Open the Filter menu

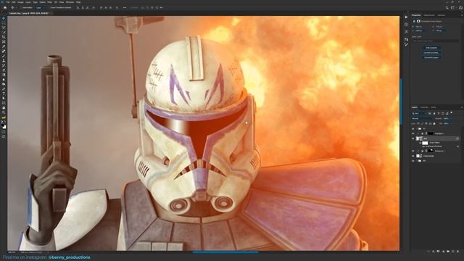[50, 2]
